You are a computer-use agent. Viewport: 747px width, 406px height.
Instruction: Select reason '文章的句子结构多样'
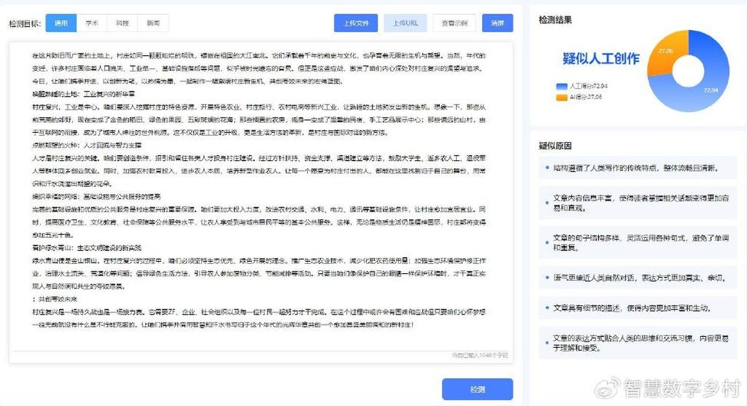637,243
